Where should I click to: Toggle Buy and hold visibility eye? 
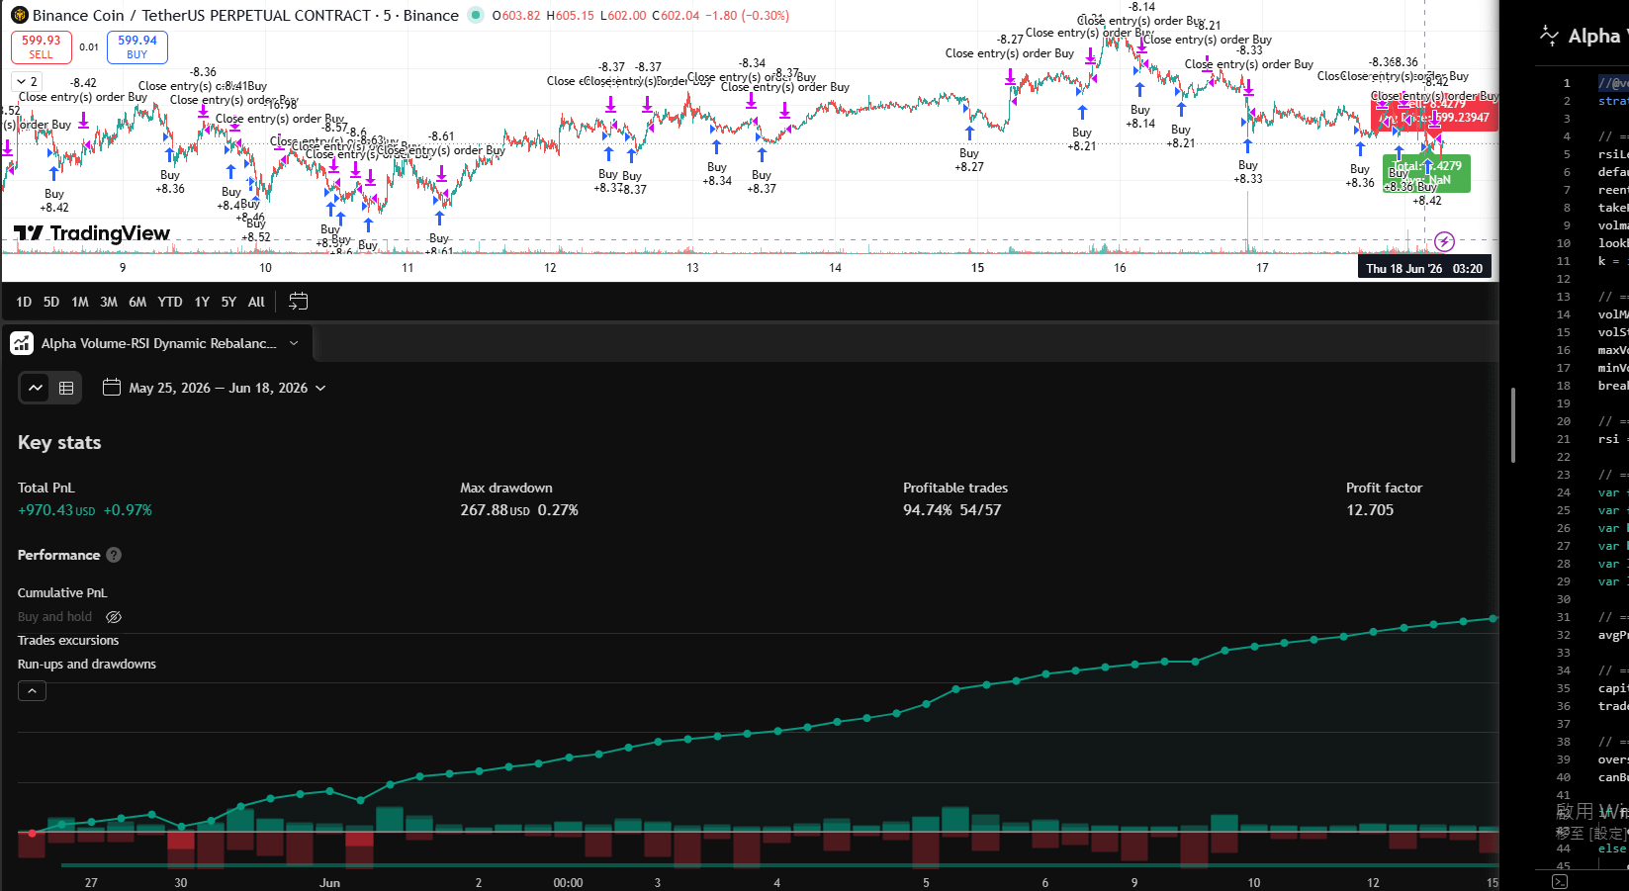114,617
